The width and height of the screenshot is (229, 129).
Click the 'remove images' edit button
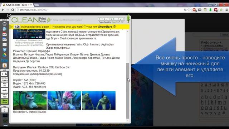pos(5,79)
